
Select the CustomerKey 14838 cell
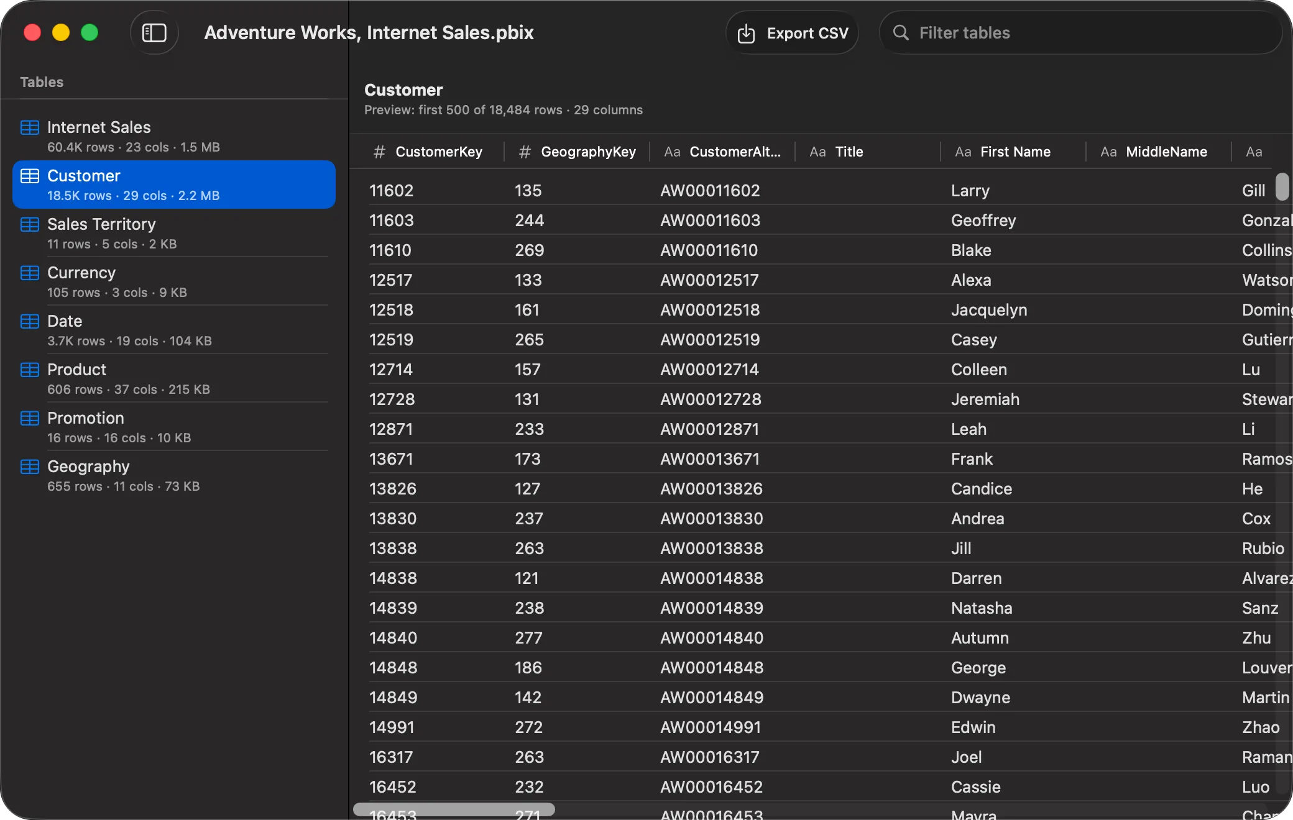coord(393,578)
